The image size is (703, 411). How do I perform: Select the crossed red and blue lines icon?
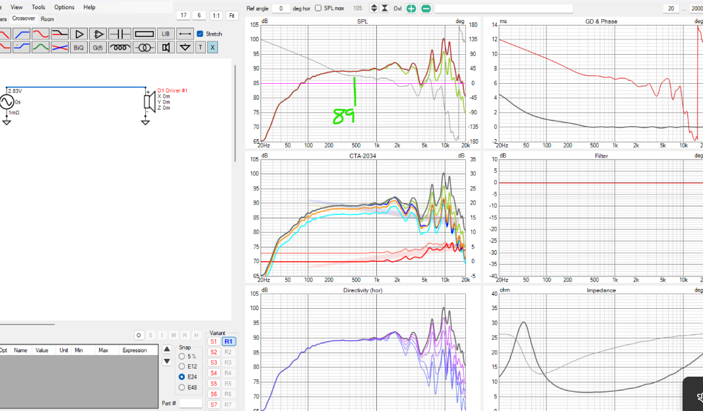coord(59,47)
